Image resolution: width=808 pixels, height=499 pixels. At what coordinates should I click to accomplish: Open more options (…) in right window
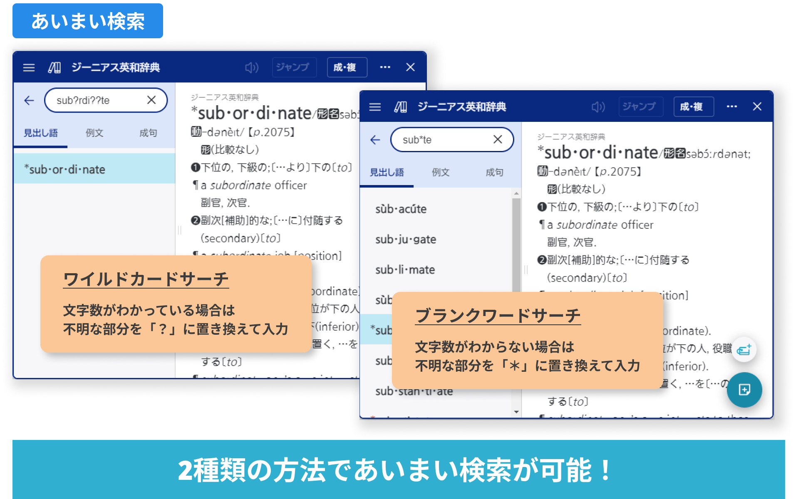(x=732, y=107)
